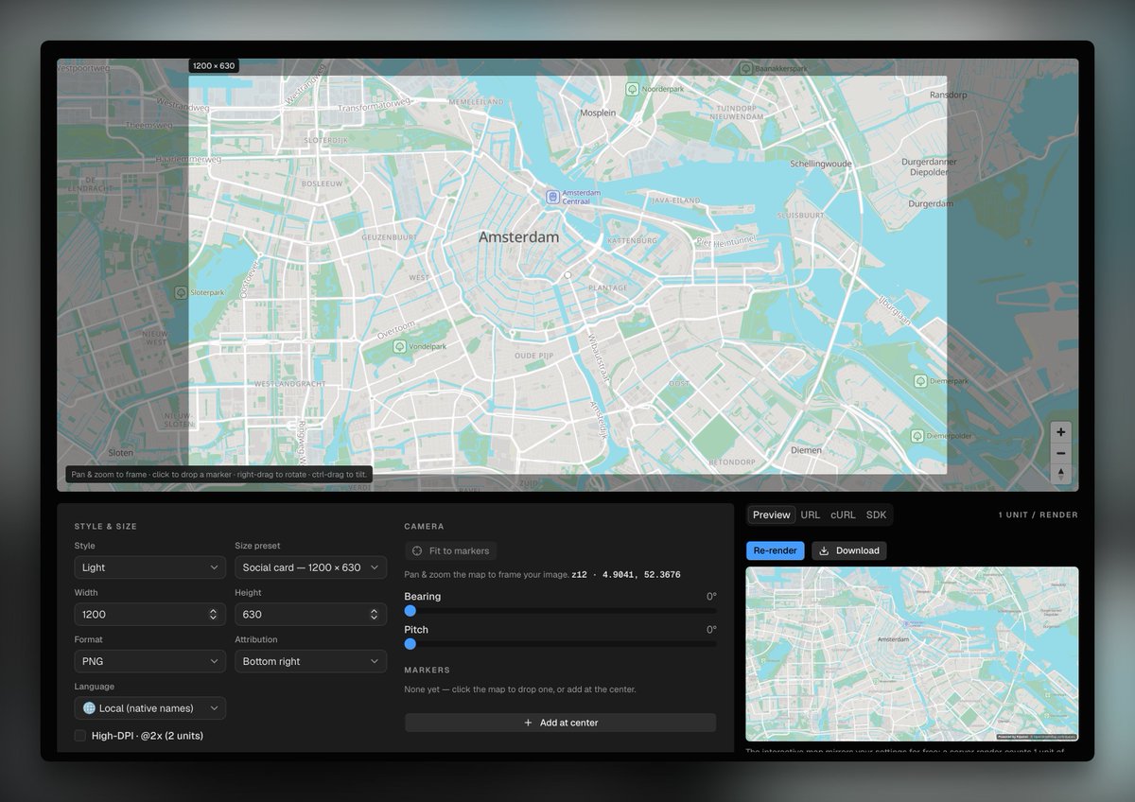Click the Height input field showing 630
This screenshot has height=802, width=1135.
[x=310, y=615]
